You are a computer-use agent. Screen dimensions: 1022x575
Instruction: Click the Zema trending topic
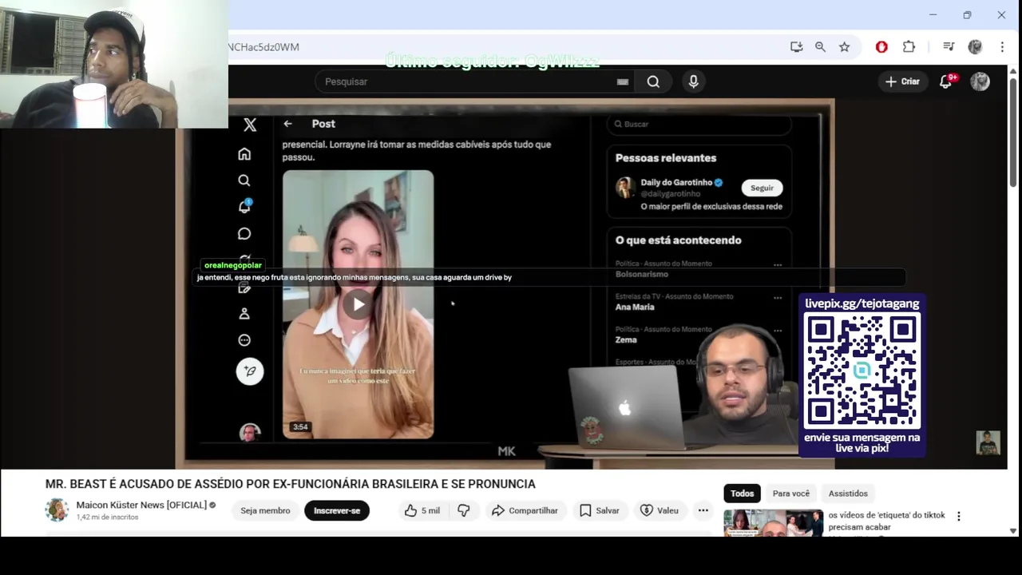[626, 339]
